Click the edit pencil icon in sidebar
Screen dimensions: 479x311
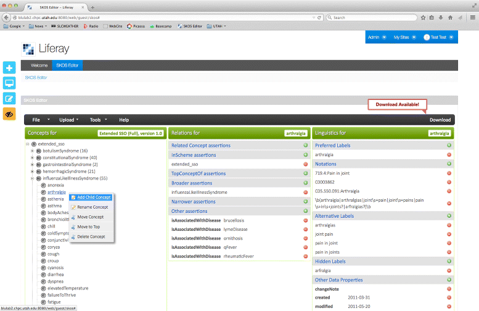[x=9, y=98]
